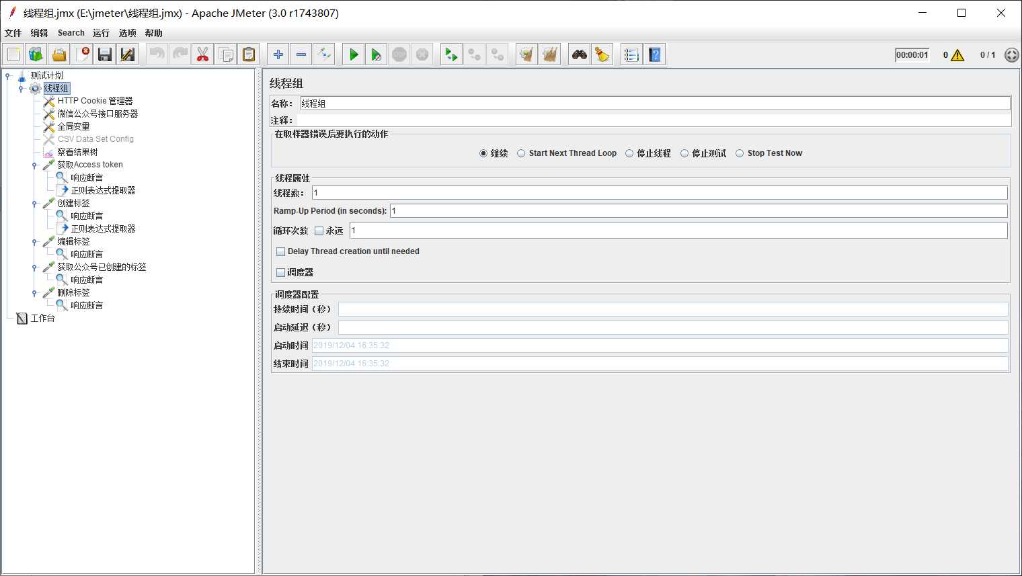Screen dimensions: 1022x576
Task: Check Delay Thread creation until needed
Action: [x=281, y=252]
